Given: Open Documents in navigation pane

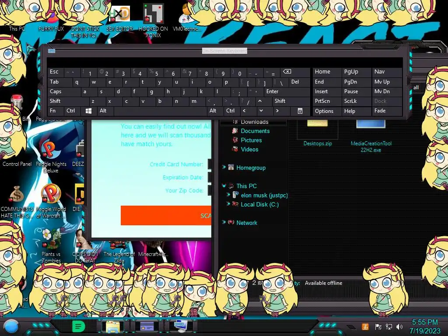Looking at the screenshot, I should click(x=255, y=131).
